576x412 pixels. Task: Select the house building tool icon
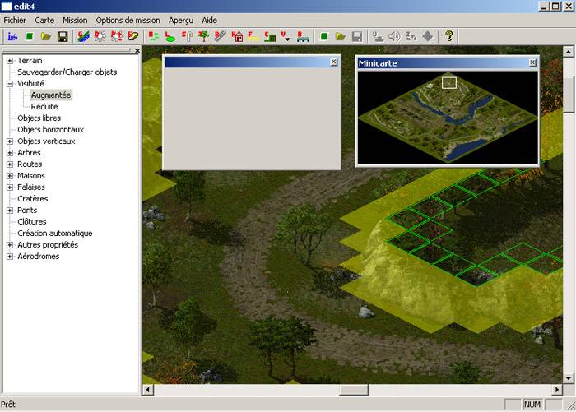237,36
